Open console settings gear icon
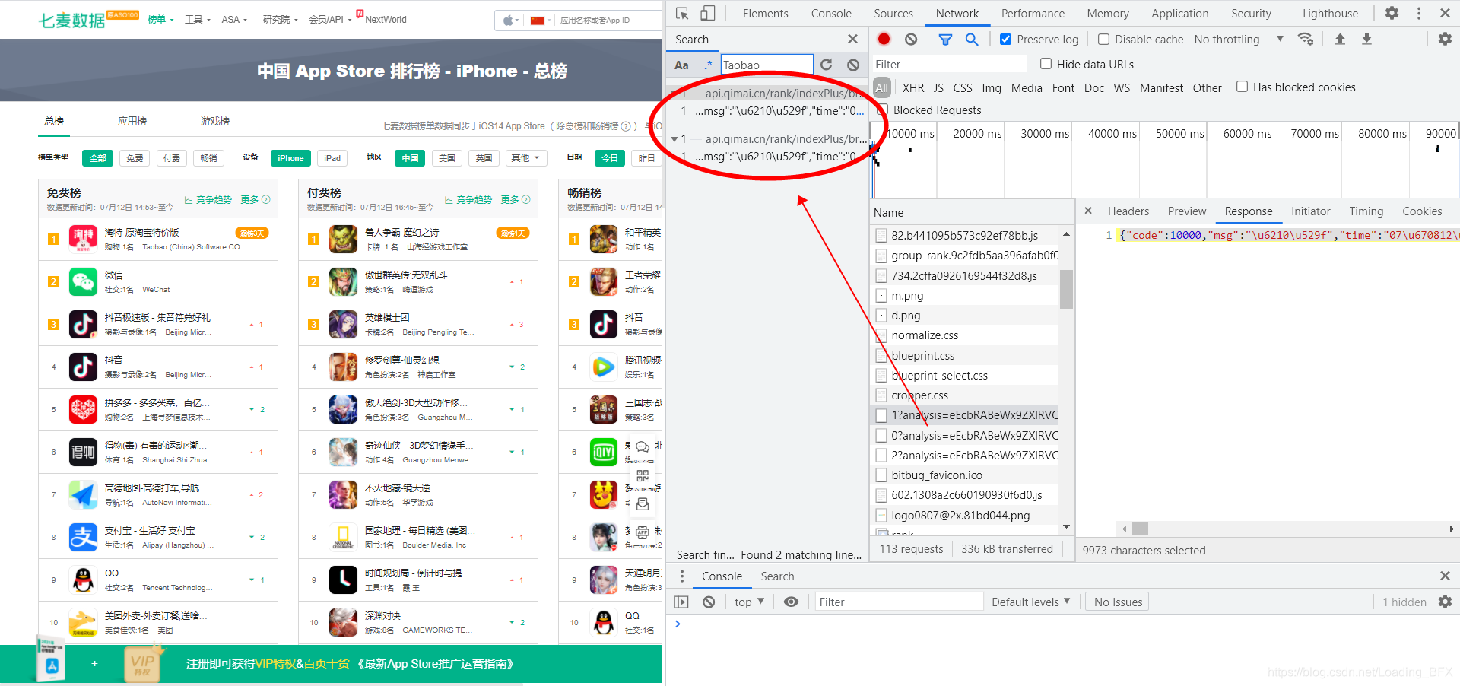 (x=1445, y=602)
